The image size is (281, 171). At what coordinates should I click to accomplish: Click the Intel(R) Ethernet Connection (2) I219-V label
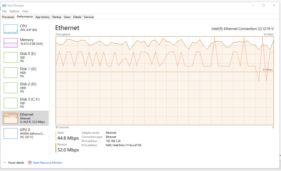[x=242, y=29]
